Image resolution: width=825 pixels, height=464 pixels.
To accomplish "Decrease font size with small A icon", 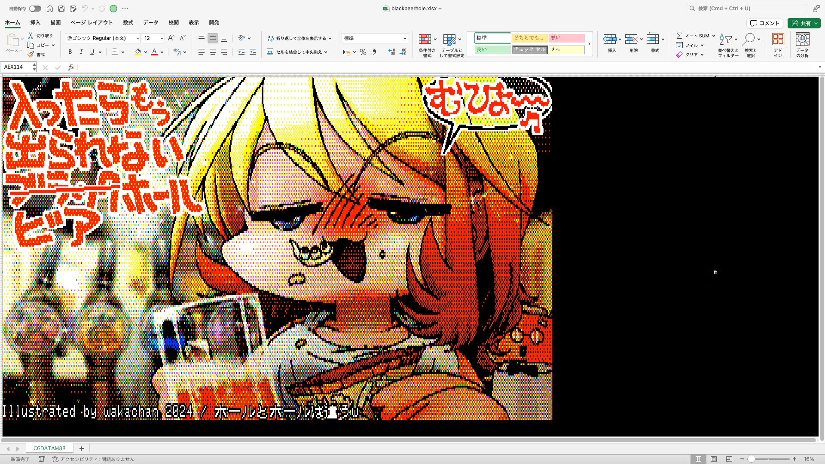I will click(182, 38).
